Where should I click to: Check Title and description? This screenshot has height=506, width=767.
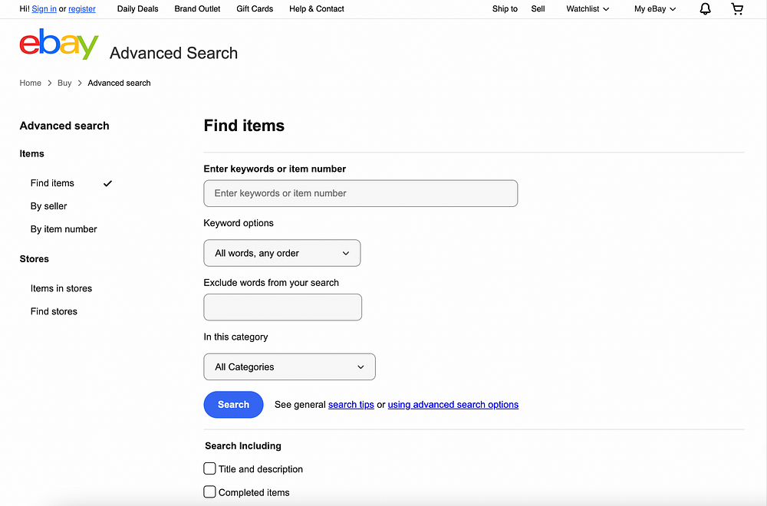point(209,468)
